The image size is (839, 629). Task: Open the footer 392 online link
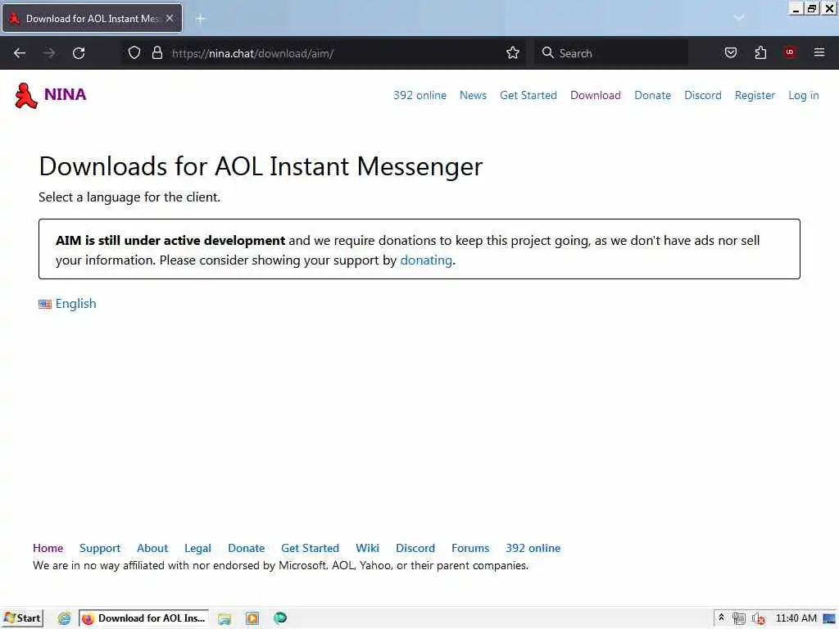click(x=533, y=548)
